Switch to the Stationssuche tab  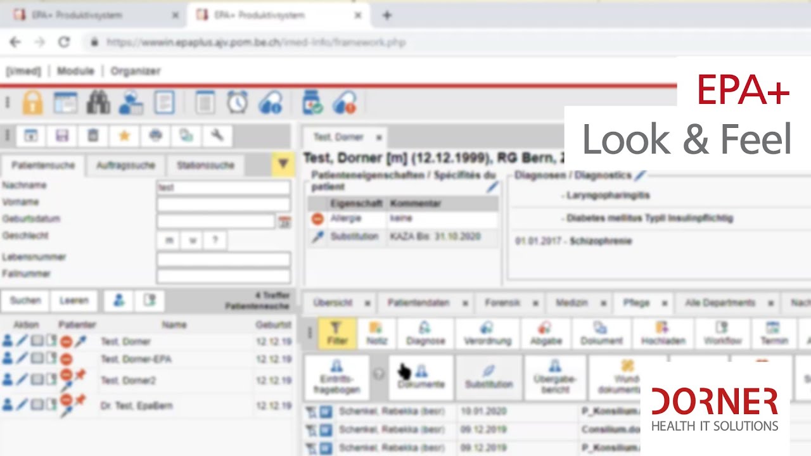pyautogui.click(x=205, y=165)
